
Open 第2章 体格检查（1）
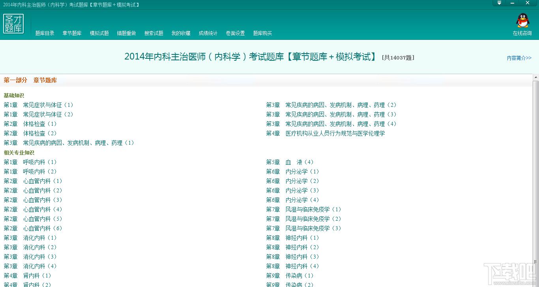30,124
